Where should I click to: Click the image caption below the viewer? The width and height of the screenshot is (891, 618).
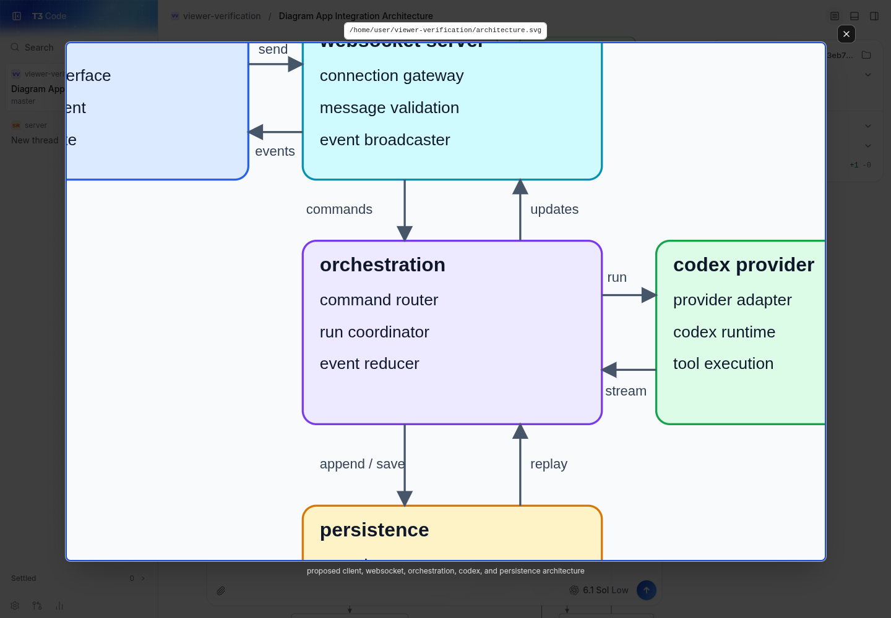(x=445, y=571)
